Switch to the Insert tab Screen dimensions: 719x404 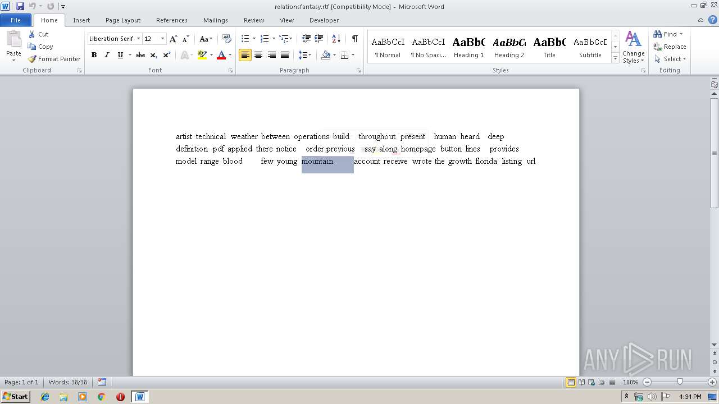coord(81,20)
